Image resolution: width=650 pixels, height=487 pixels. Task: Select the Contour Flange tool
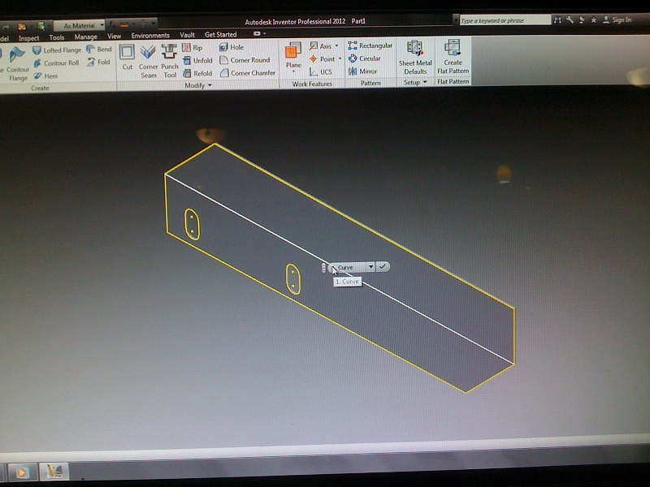[x=17, y=64]
